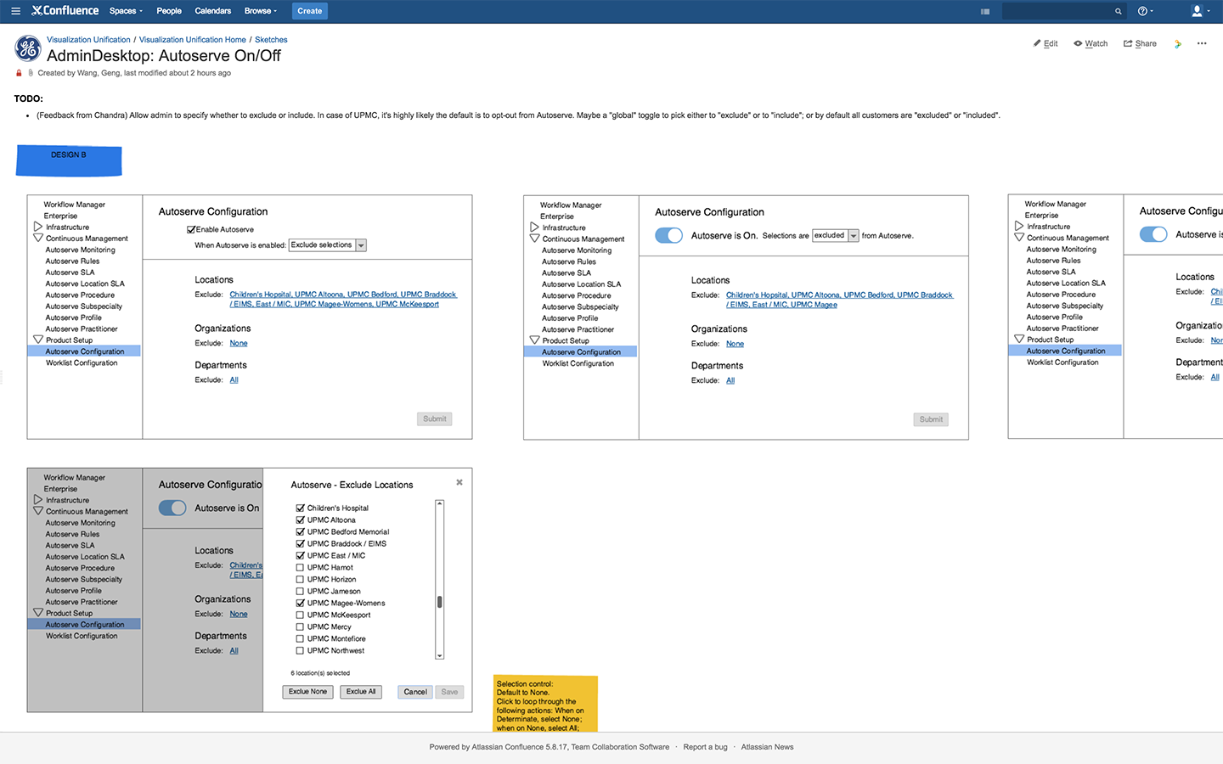Click the Watch eye button
Image resolution: width=1223 pixels, height=764 pixels.
[x=1091, y=43]
